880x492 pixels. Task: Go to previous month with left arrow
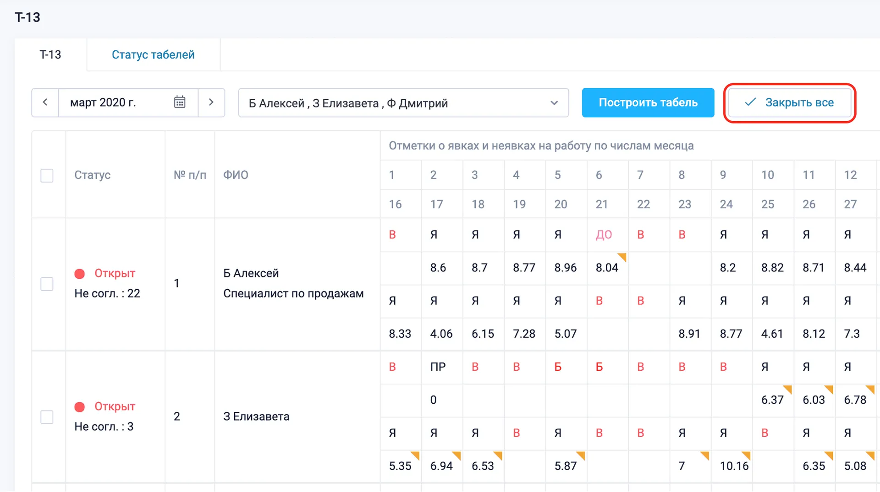click(x=45, y=102)
